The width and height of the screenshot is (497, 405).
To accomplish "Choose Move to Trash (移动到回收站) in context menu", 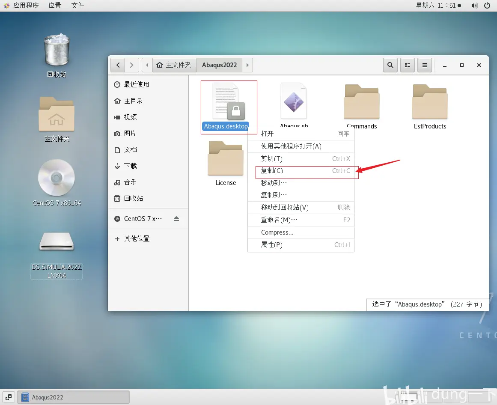I will (301, 207).
